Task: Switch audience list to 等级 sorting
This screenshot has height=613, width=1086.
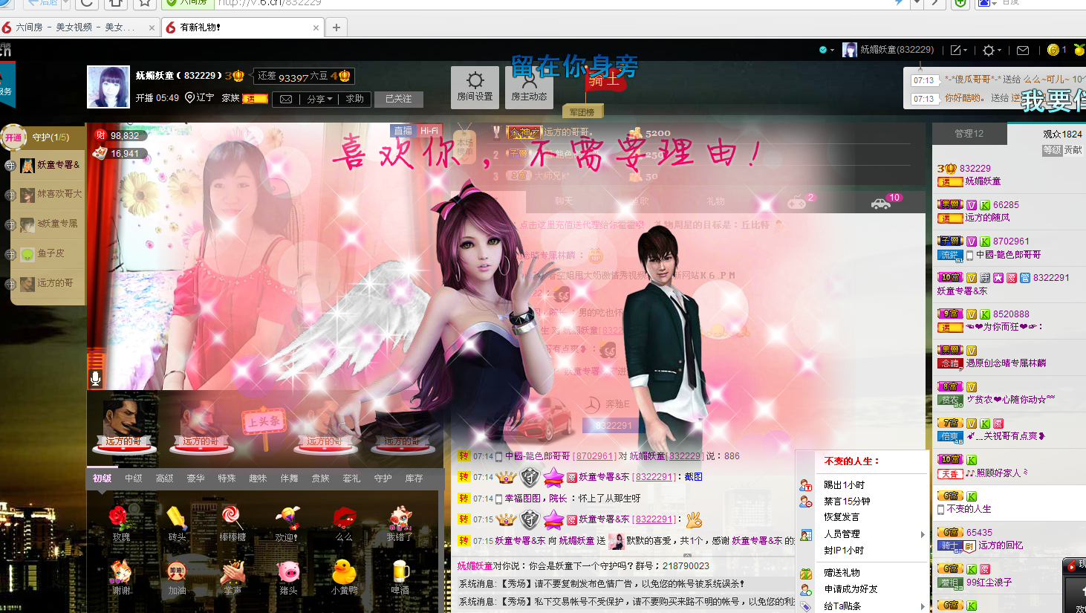Action: click(1052, 150)
